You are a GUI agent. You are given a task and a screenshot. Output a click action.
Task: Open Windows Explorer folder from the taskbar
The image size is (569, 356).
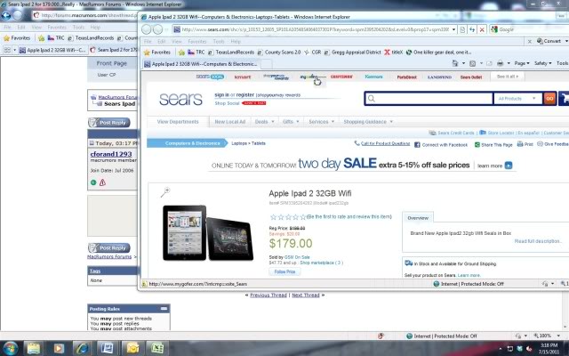tap(33, 348)
